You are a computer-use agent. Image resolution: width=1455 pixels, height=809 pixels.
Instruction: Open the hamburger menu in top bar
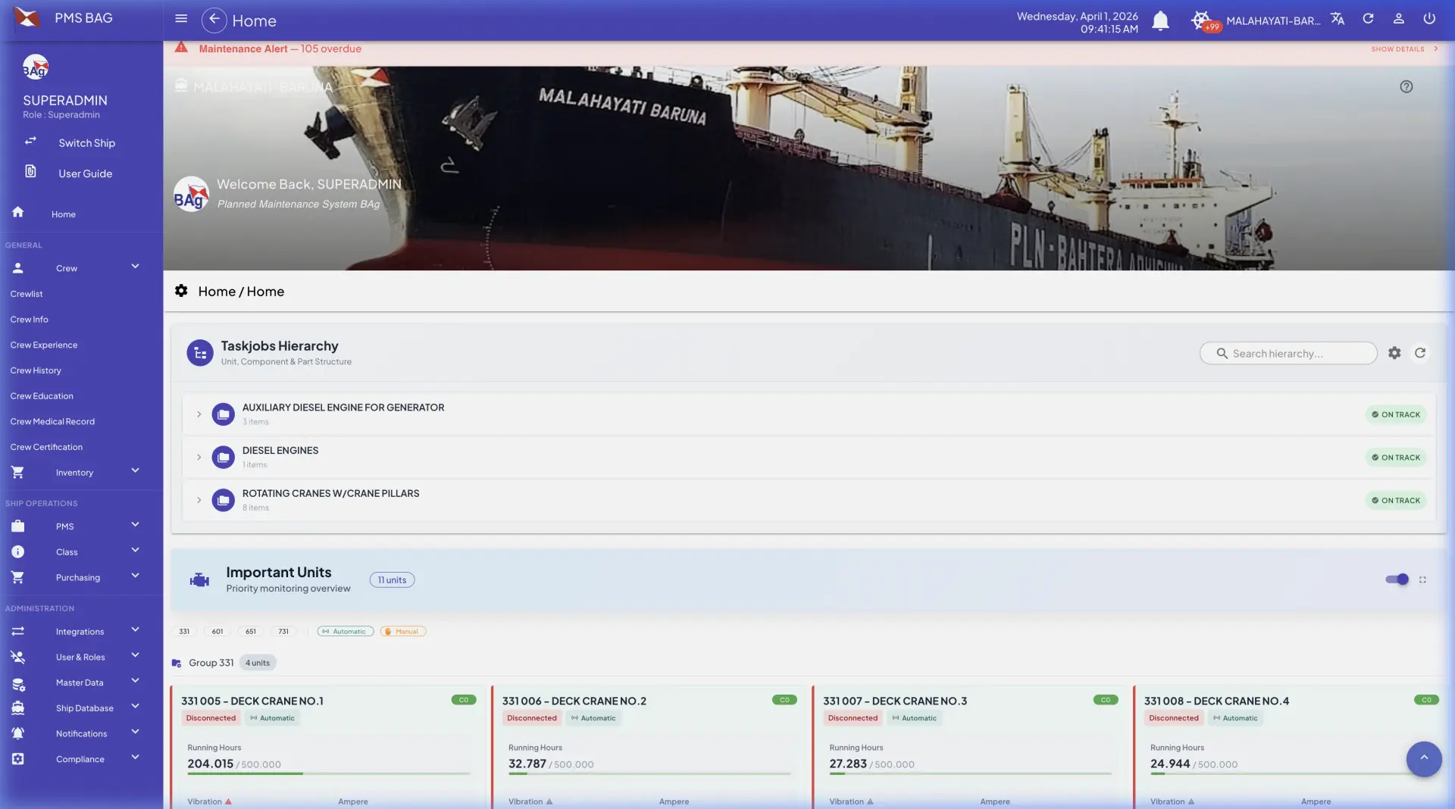(x=181, y=19)
